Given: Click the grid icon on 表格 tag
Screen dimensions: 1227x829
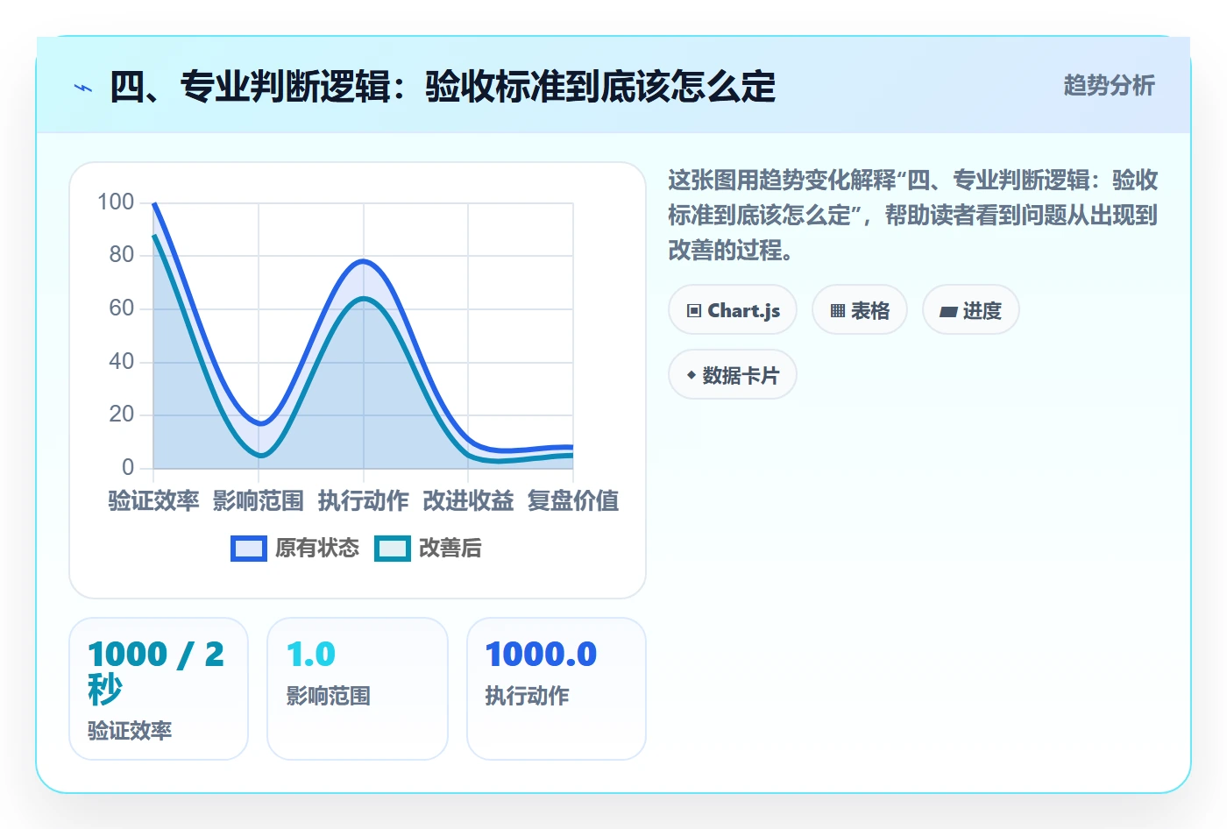Looking at the screenshot, I should [838, 311].
